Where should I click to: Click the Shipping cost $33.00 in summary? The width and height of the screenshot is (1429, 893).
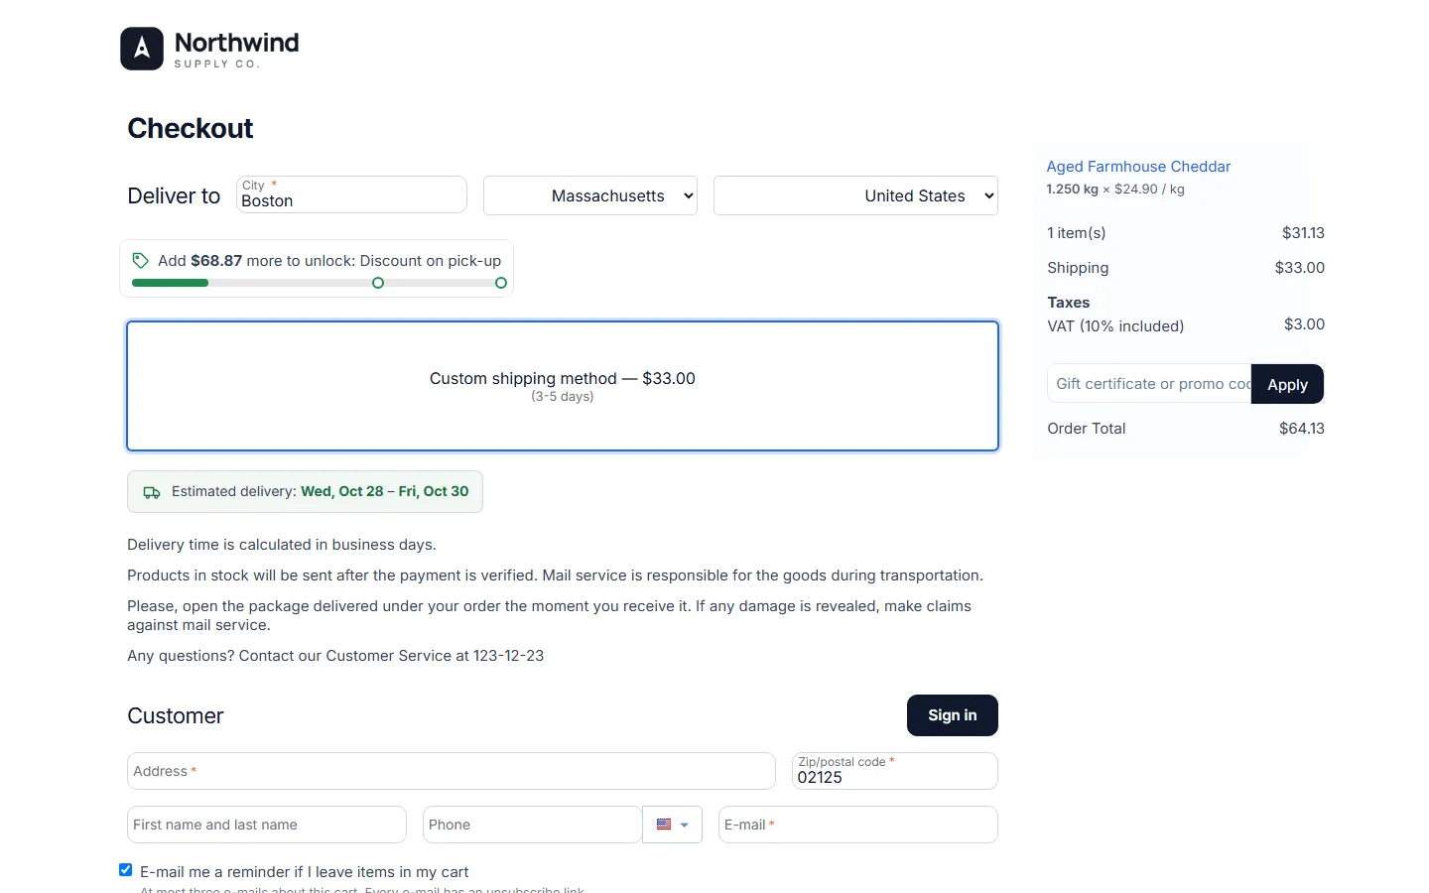point(1300,268)
